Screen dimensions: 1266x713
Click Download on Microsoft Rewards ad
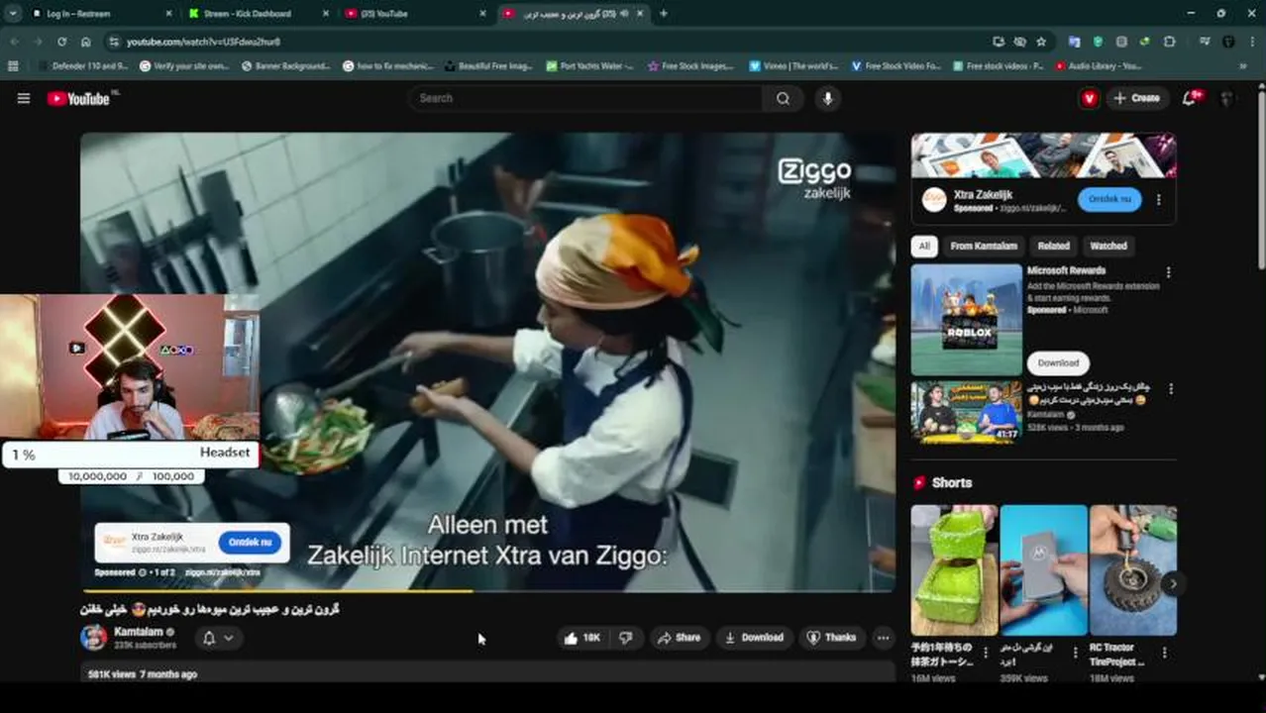pyautogui.click(x=1058, y=362)
